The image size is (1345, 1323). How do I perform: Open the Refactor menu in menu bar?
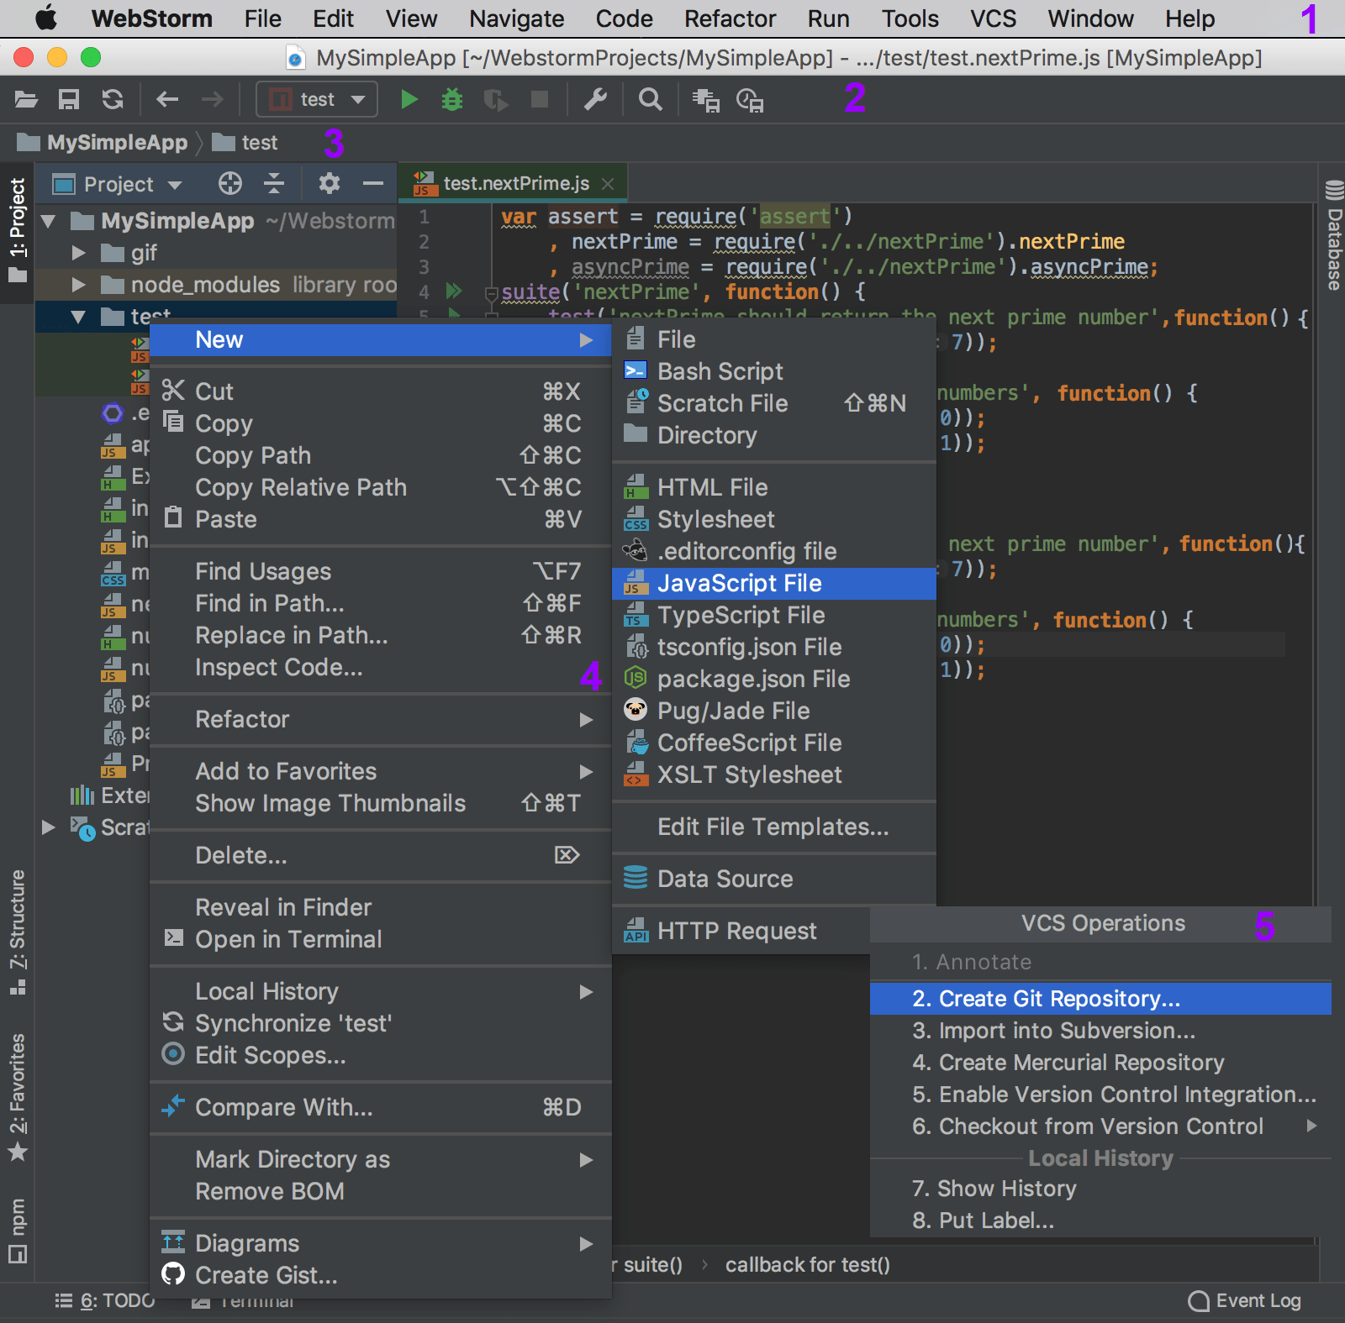click(730, 18)
